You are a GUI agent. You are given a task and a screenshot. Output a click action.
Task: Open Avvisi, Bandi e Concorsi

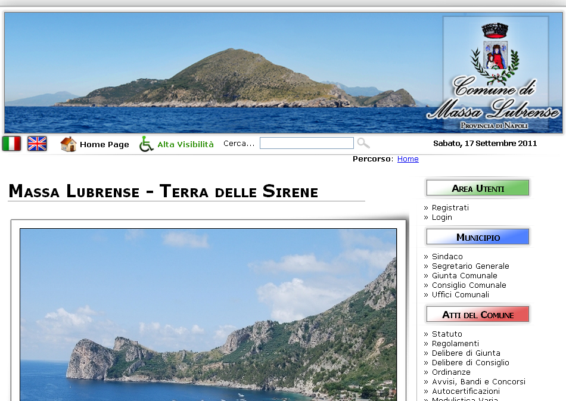click(x=478, y=382)
